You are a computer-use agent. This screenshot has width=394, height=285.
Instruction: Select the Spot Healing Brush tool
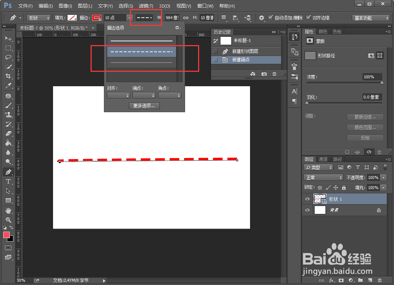click(x=8, y=96)
